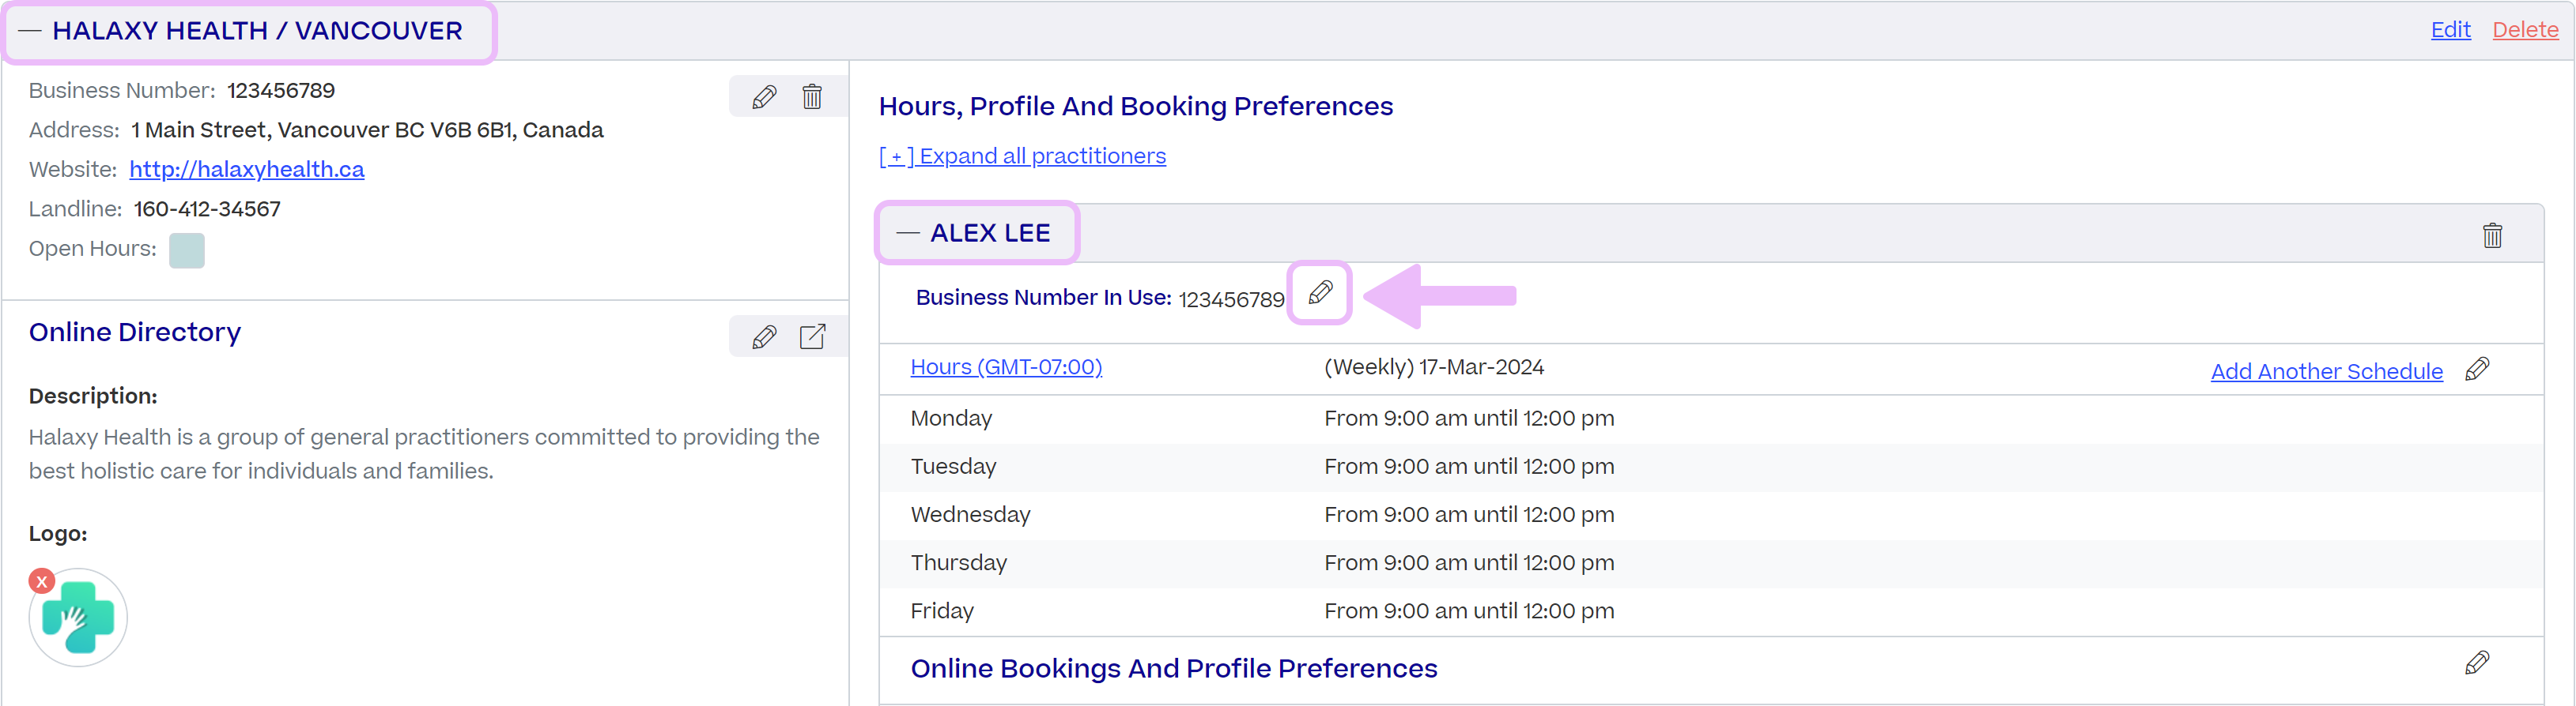
Task: Click the Halaxy Health logo thumbnail
Action: click(79, 618)
